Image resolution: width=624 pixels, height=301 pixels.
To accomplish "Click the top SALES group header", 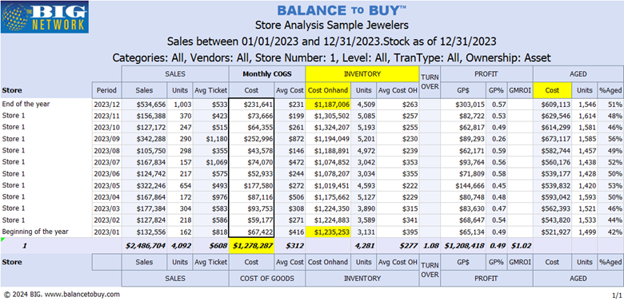I will [175, 74].
